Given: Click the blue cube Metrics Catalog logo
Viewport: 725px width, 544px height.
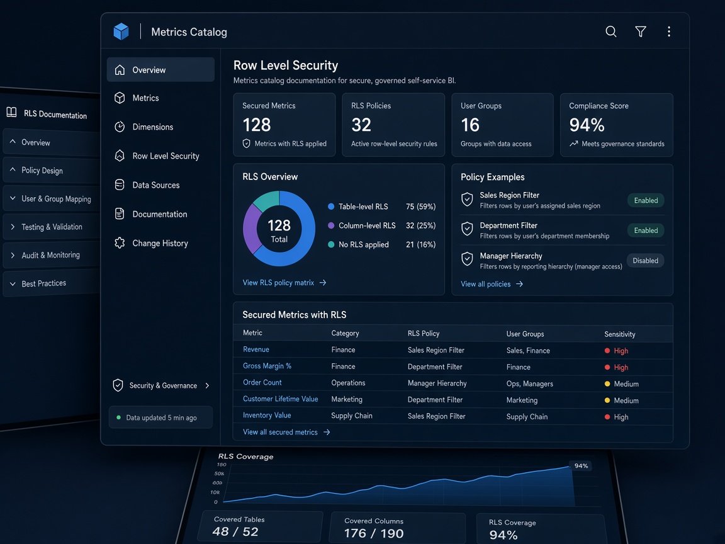Looking at the screenshot, I should click(121, 31).
